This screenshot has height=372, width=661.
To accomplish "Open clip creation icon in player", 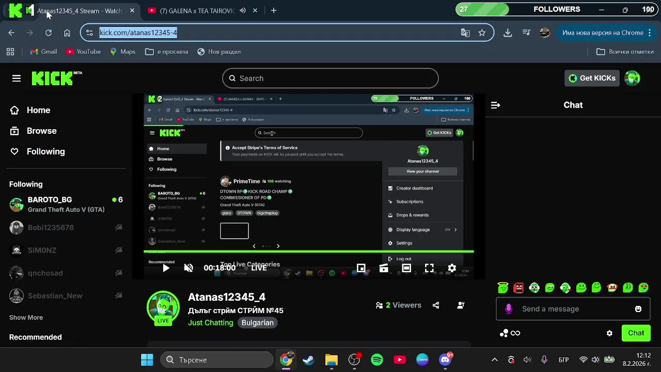I will point(384,268).
